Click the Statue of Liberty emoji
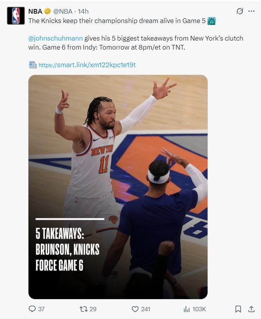 (x=212, y=21)
